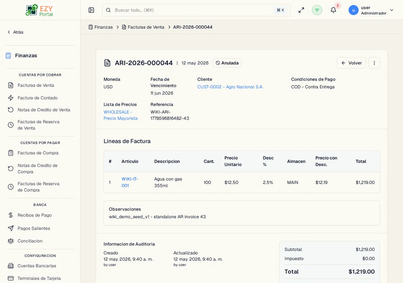Open Cuentas Bancarias building icon
The image size is (403, 283).
pos(11,266)
